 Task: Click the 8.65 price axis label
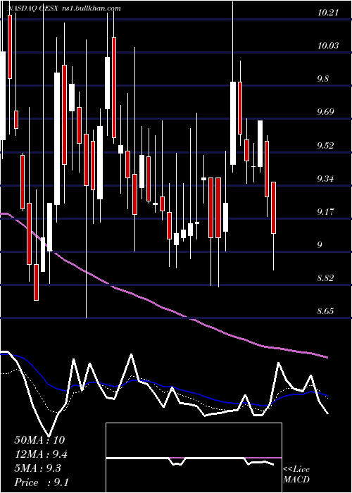point(325,311)
